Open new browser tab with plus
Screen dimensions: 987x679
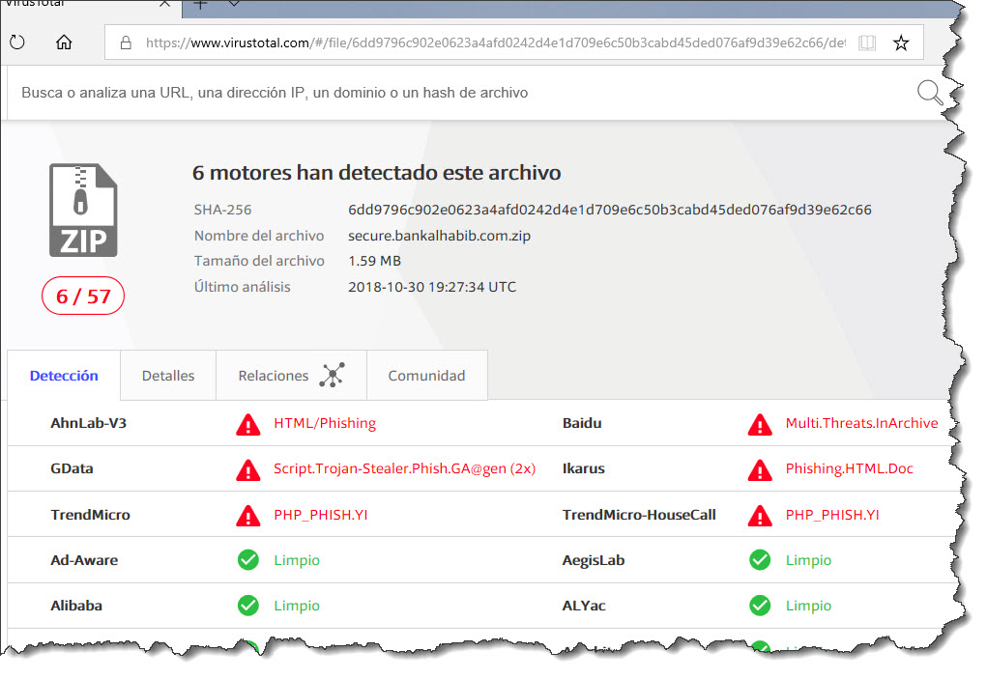point(200,5)
